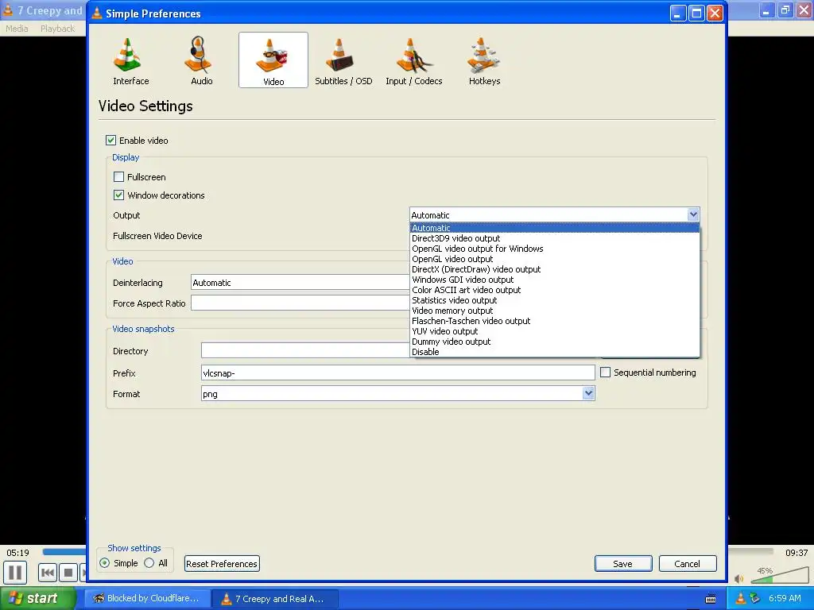Screen dimensions: 814x610
Task: Cancel the preferences dialog
Action: [x=688, y=564]
